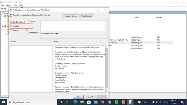Open the 75°F weather widget

[x=142, y=102]
